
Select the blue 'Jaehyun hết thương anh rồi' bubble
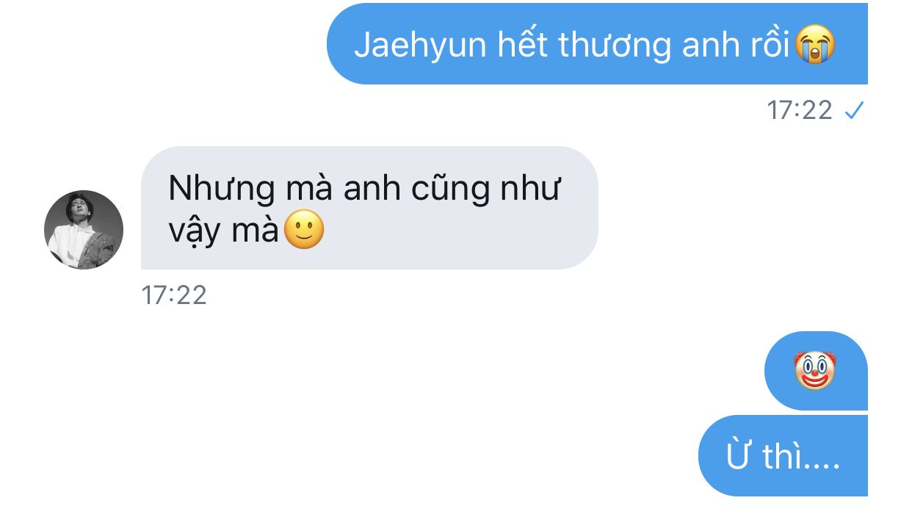pyautogui.click(x=597, y=43)
